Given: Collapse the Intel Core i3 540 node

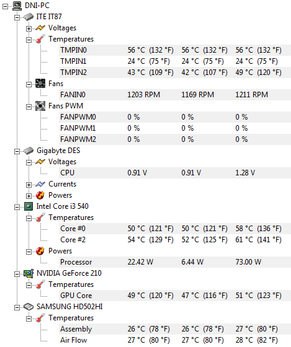Looking at the screenshot, I should (x=17, y=207).
